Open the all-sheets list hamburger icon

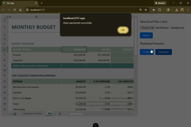[x=15, y=114]
